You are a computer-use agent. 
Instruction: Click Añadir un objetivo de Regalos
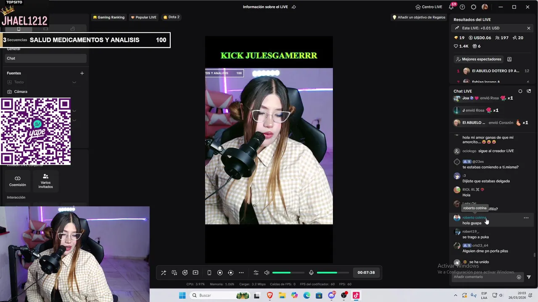(x=419, y=17)
